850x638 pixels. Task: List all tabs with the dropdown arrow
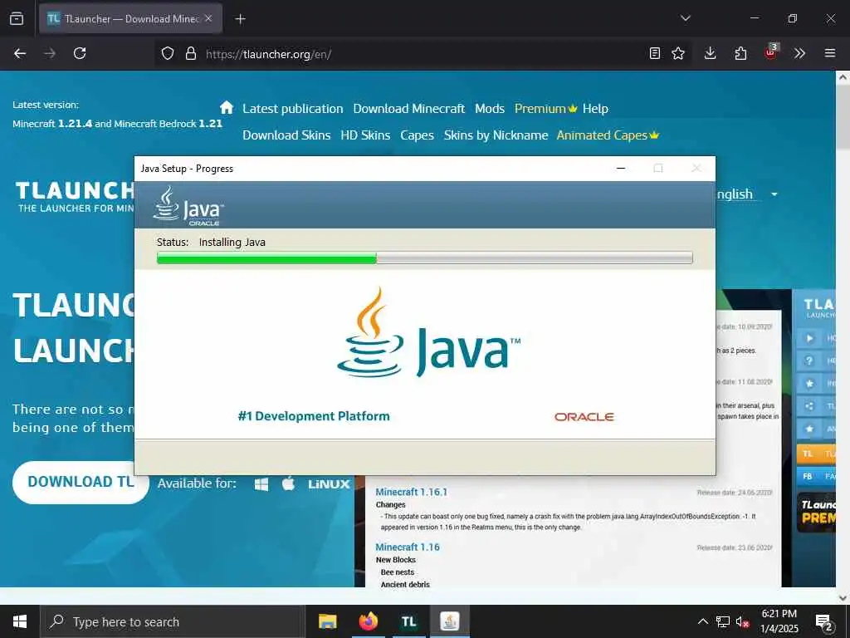(x=685, y=18)
